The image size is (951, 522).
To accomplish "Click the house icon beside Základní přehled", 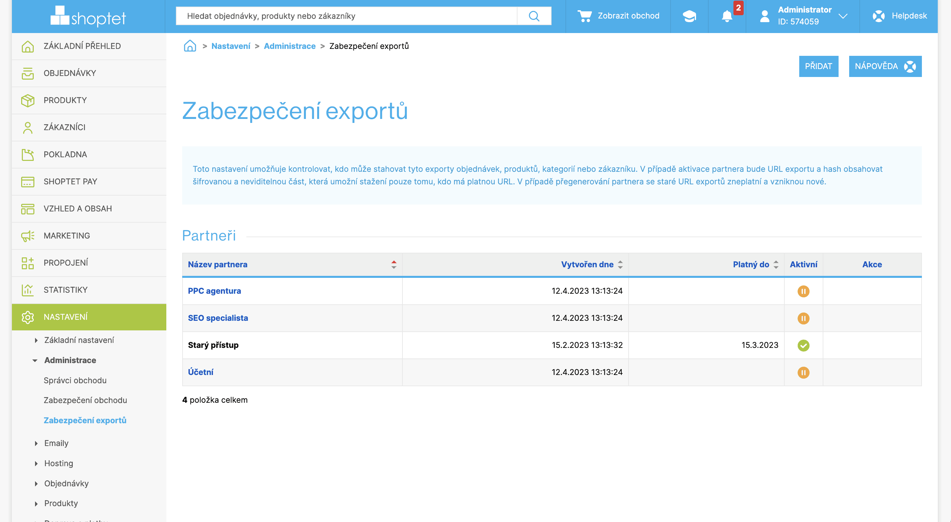I will coord(28,46).
